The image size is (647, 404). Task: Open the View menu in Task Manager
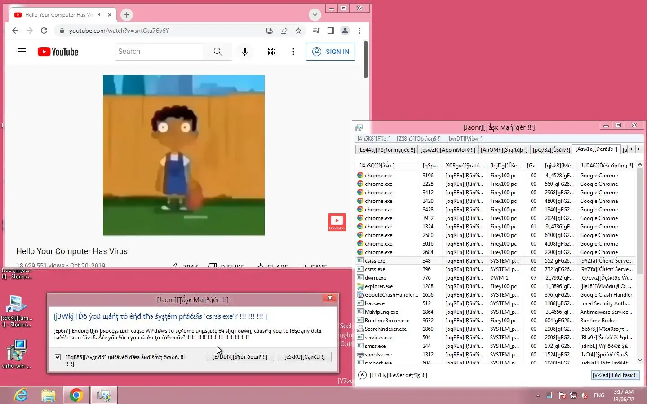click(465, 139)
